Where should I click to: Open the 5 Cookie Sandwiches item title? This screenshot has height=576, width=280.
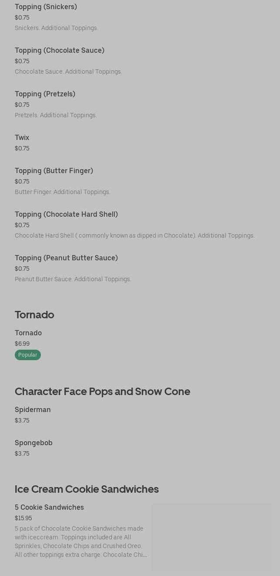49,508
